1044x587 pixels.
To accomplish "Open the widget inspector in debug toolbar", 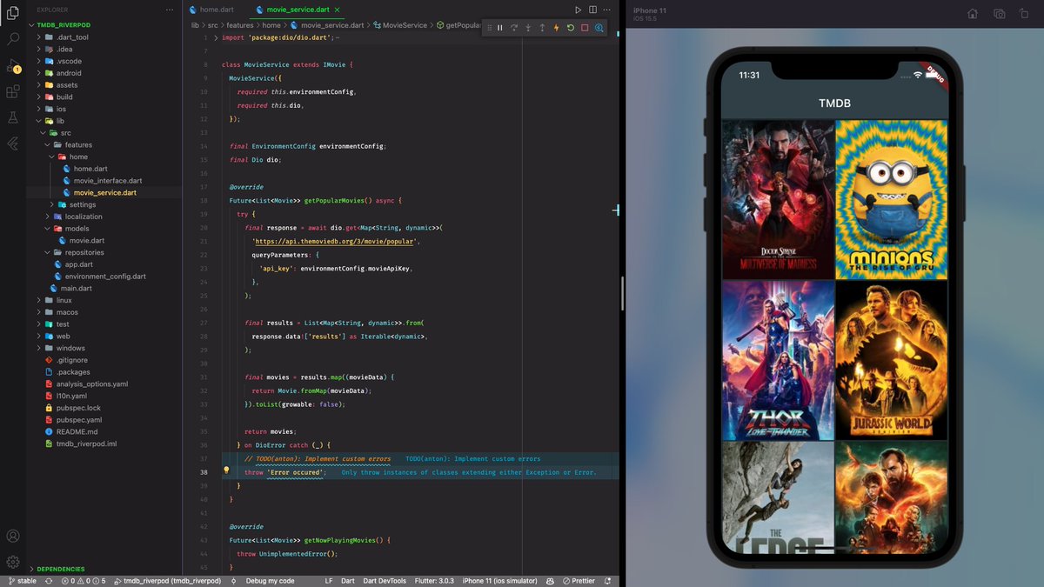I will (599, 28).
